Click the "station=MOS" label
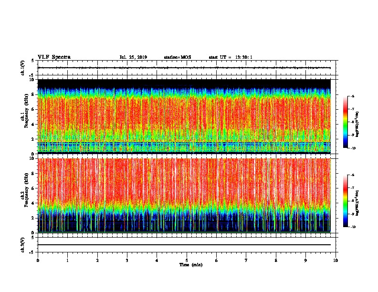The image size is (378, 292). [x=178, y=57]
